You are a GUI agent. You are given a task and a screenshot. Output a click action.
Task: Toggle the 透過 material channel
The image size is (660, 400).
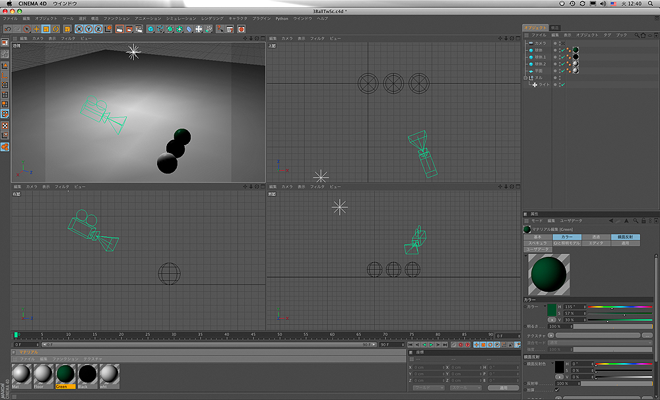click(596, 236)
